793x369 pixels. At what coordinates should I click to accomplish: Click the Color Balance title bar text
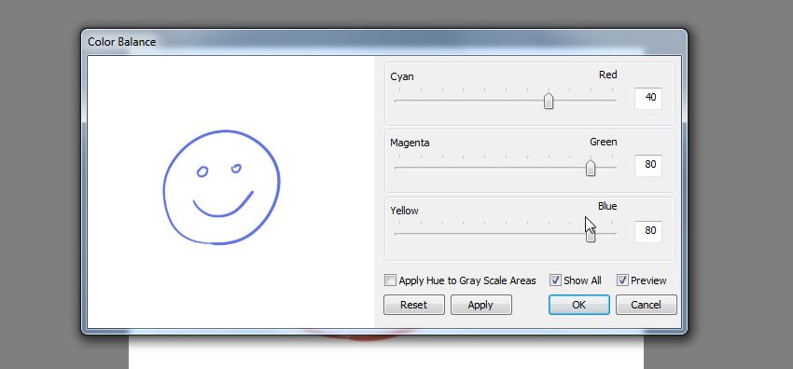tap(122, 42)
